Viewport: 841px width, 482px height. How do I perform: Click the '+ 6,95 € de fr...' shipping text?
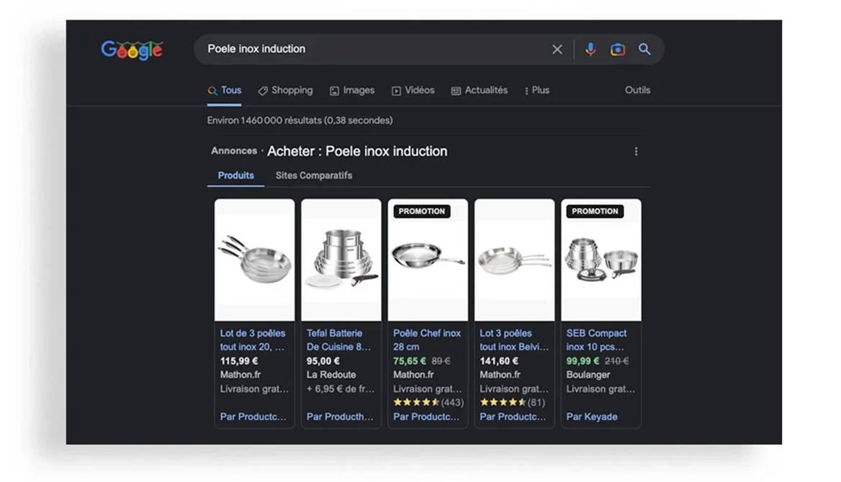click(x=341, y=388)
